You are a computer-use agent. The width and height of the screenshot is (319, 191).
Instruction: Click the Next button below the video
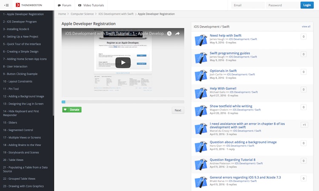(178, 110)
